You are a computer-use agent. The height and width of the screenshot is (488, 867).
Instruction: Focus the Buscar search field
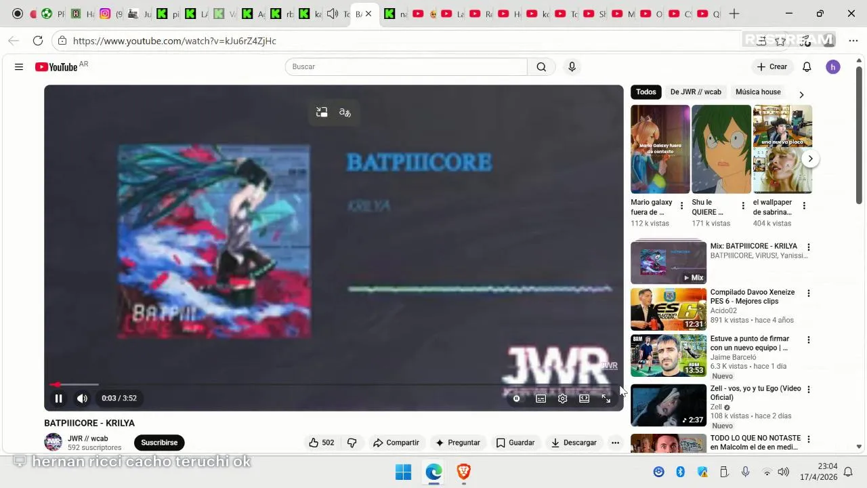(x=406, y=66)
